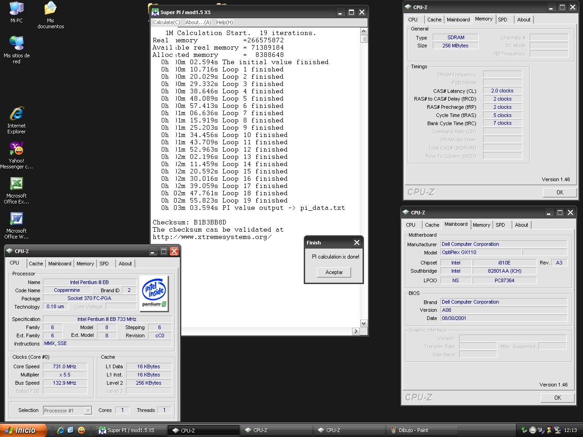The width and height of the screenshot is (583, 437).
Task: Select Cache tab in bottom-left CPU-Z window
Action: (36, 264)
